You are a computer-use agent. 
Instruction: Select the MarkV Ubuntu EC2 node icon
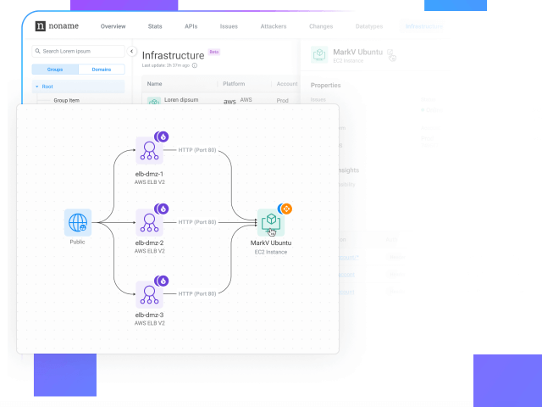pyautogui.click(x=271, y=222)
